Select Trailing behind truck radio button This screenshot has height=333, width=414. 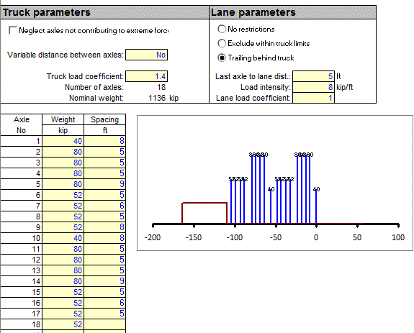222,58
